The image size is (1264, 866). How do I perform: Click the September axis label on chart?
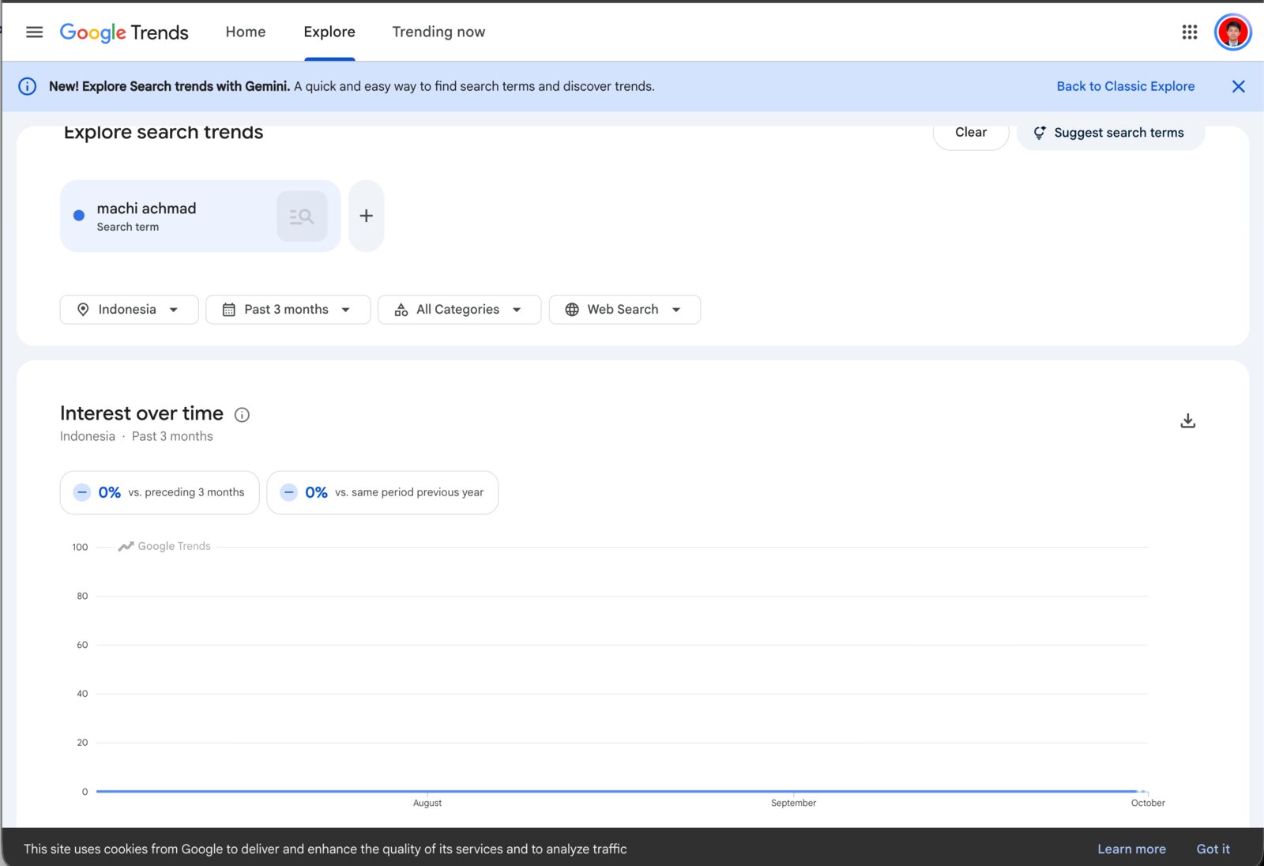click(793, 804)
